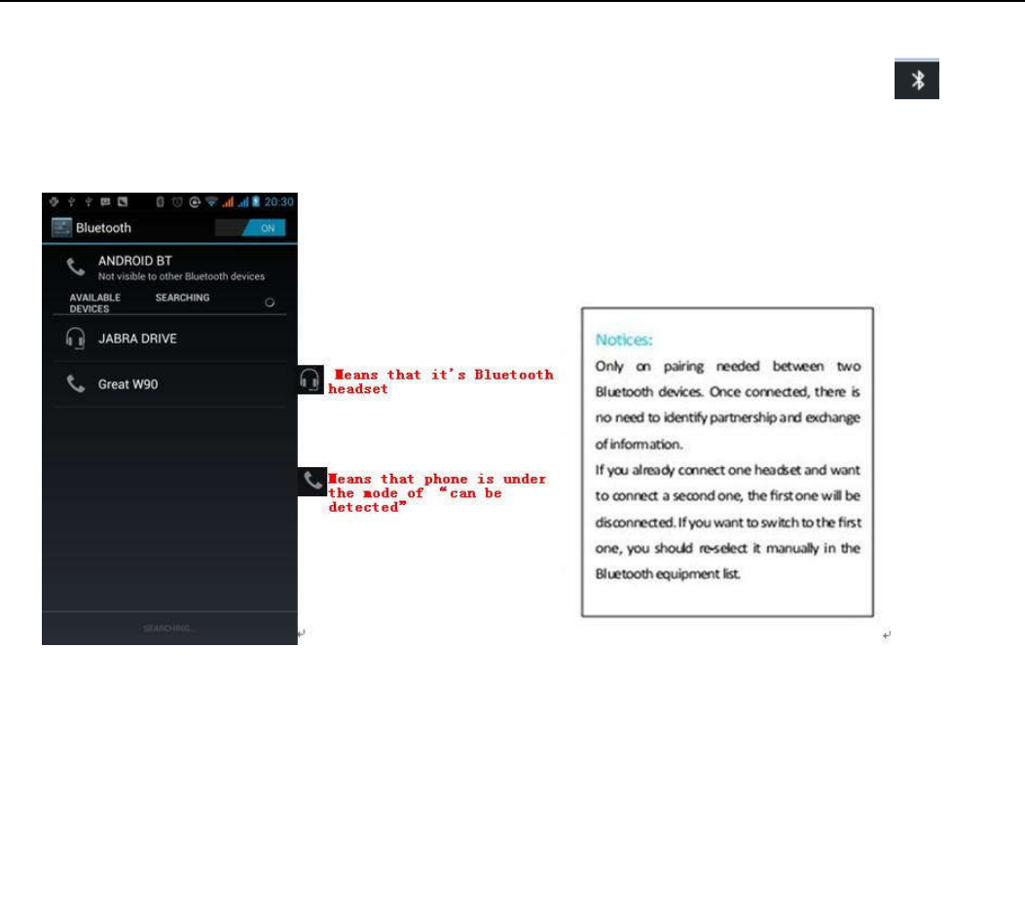
Task: Click the line 'If you already connect one headset and want'
Action: (x=727, y=470)
